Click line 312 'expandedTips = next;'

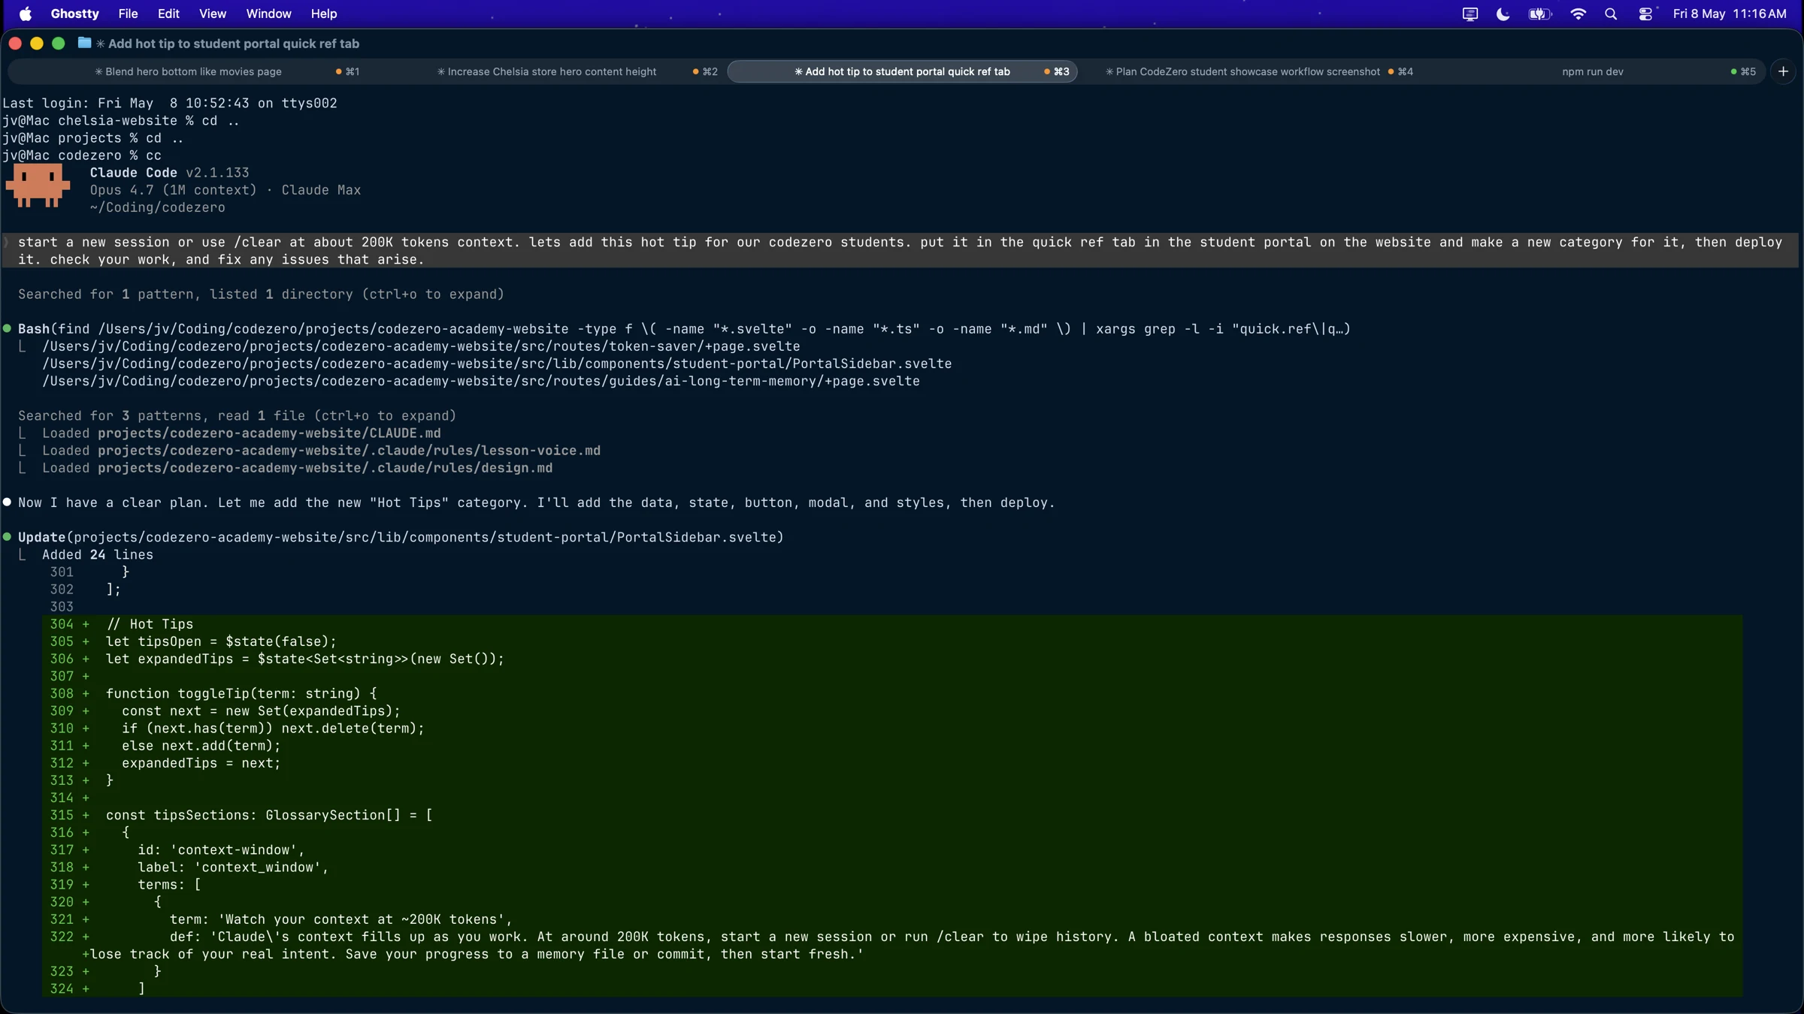point(201,763)
